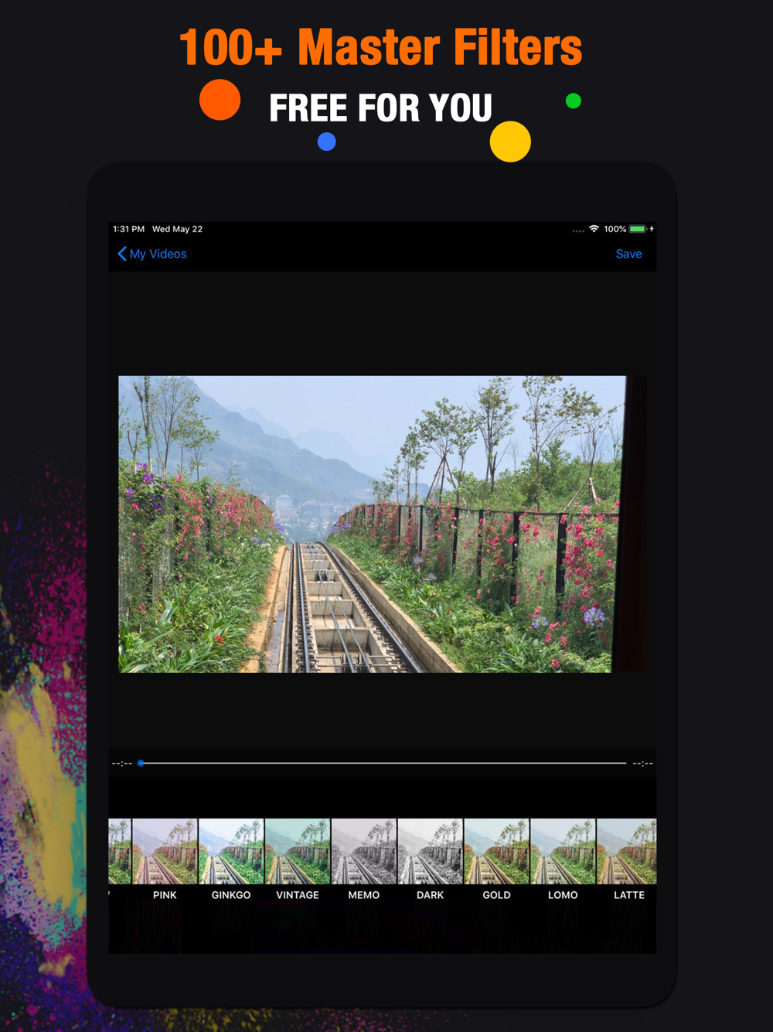Screen dimensions: 773x1032
Task: Select the PINK filter thumbnail
Action: [x=165, y=851]
